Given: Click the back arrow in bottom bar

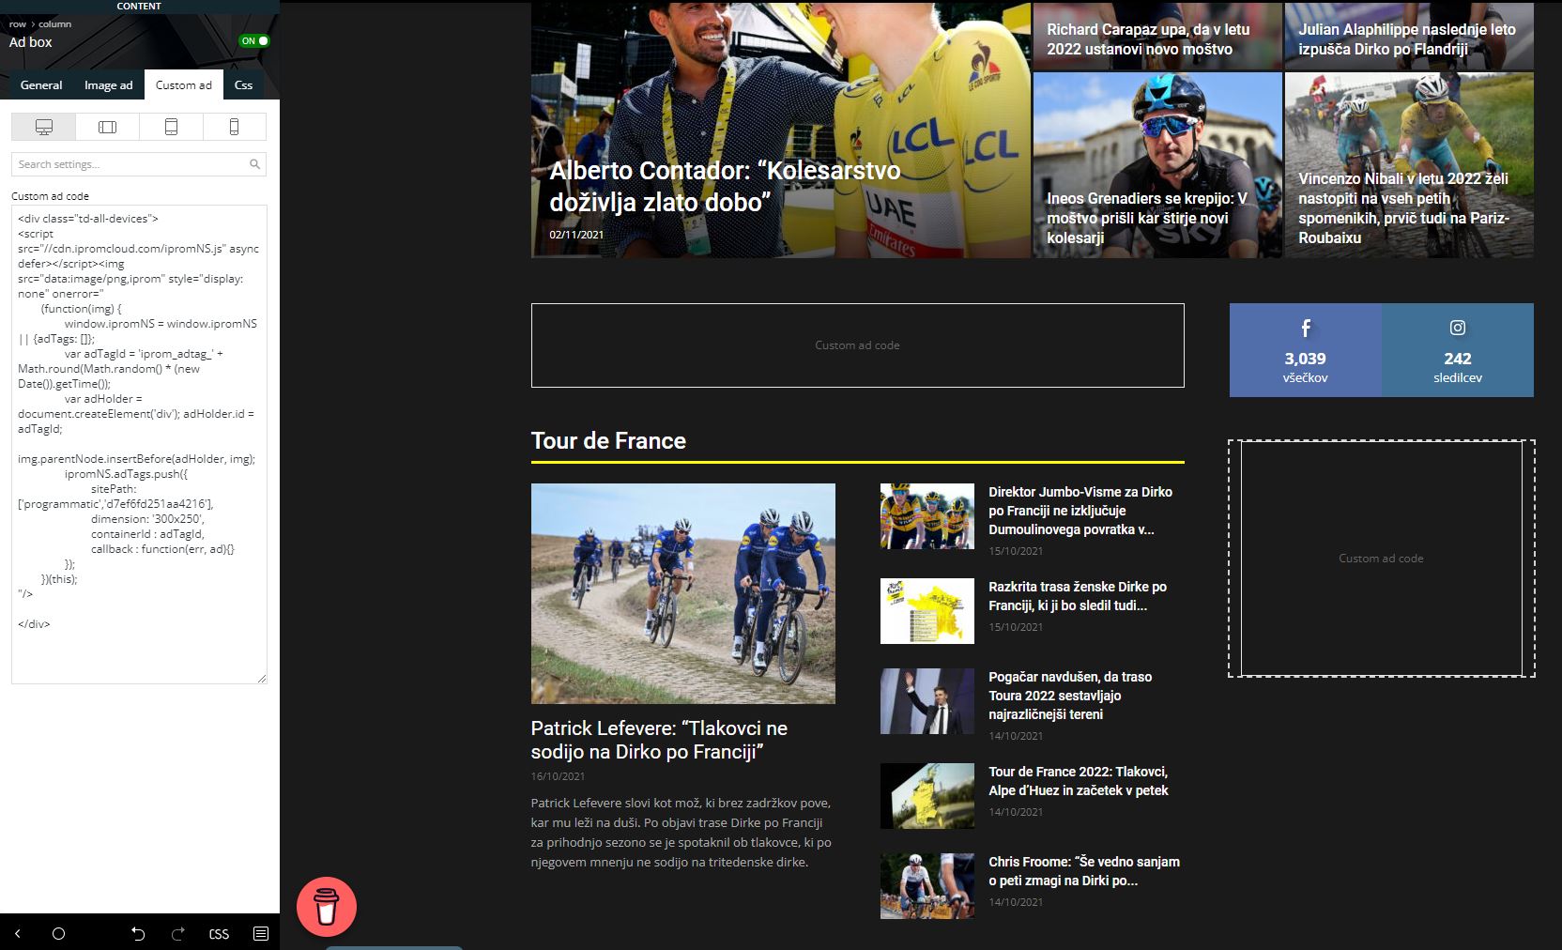Looking at the screenshot, I should tap(18, 933).
